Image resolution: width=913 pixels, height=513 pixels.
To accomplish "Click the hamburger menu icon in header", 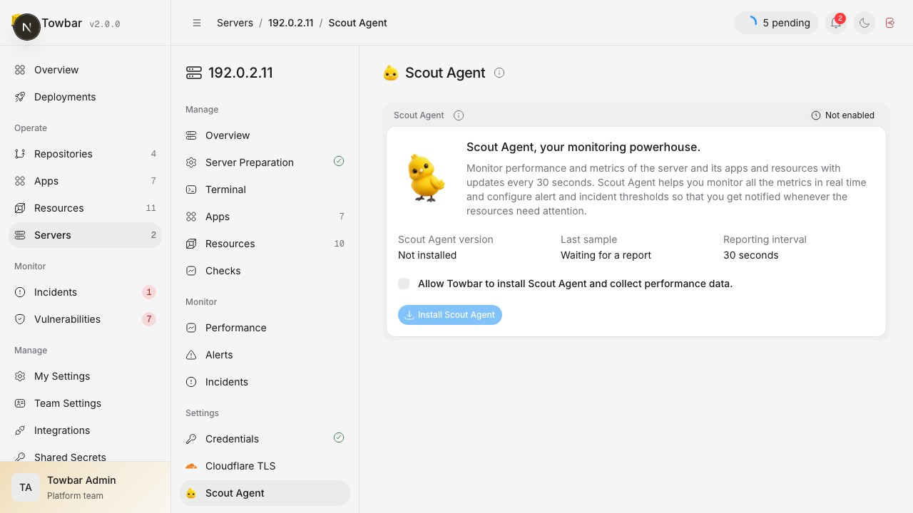I will [x=197, y=23].
